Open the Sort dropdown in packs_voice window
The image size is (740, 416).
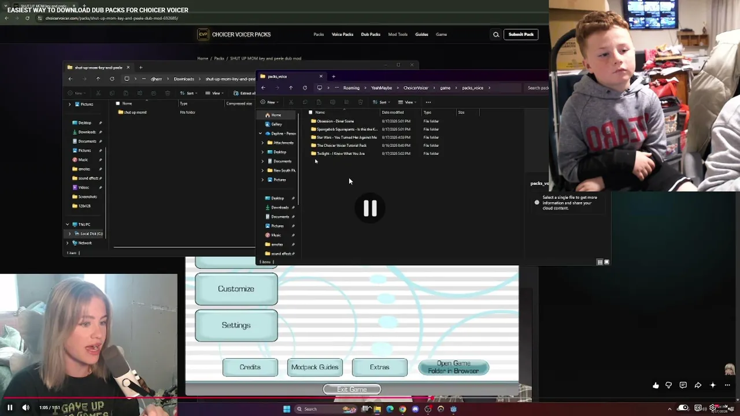(x=383, y=102)
